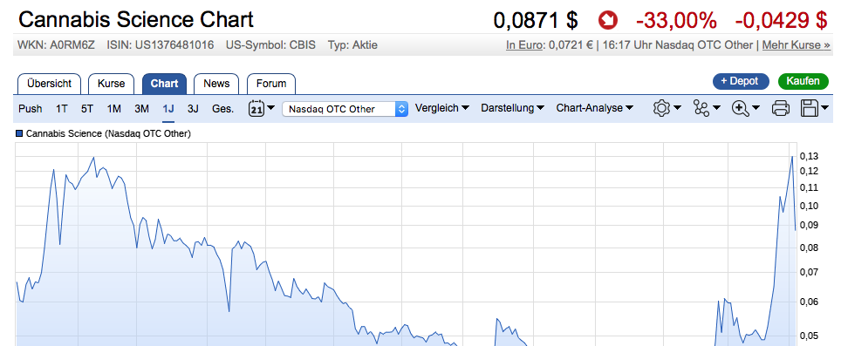This screenshot has height=346, width=841.
Task: Switch to the Übersicht tab
Action: 49,84
